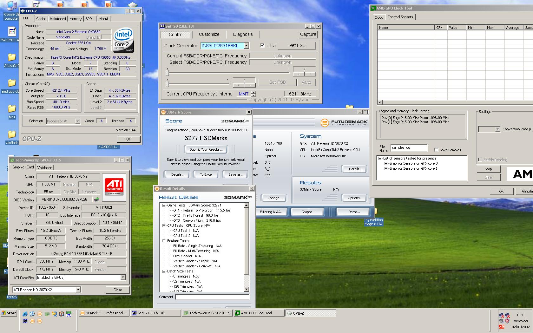Open Risorse del computer desktop icon
Screen dimensions: 533x333
[x=11, y=11]
